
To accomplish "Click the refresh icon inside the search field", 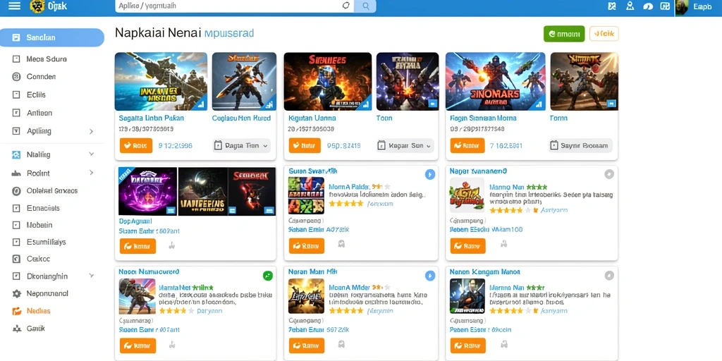I will pyautogui.click(x=346, y=6).
